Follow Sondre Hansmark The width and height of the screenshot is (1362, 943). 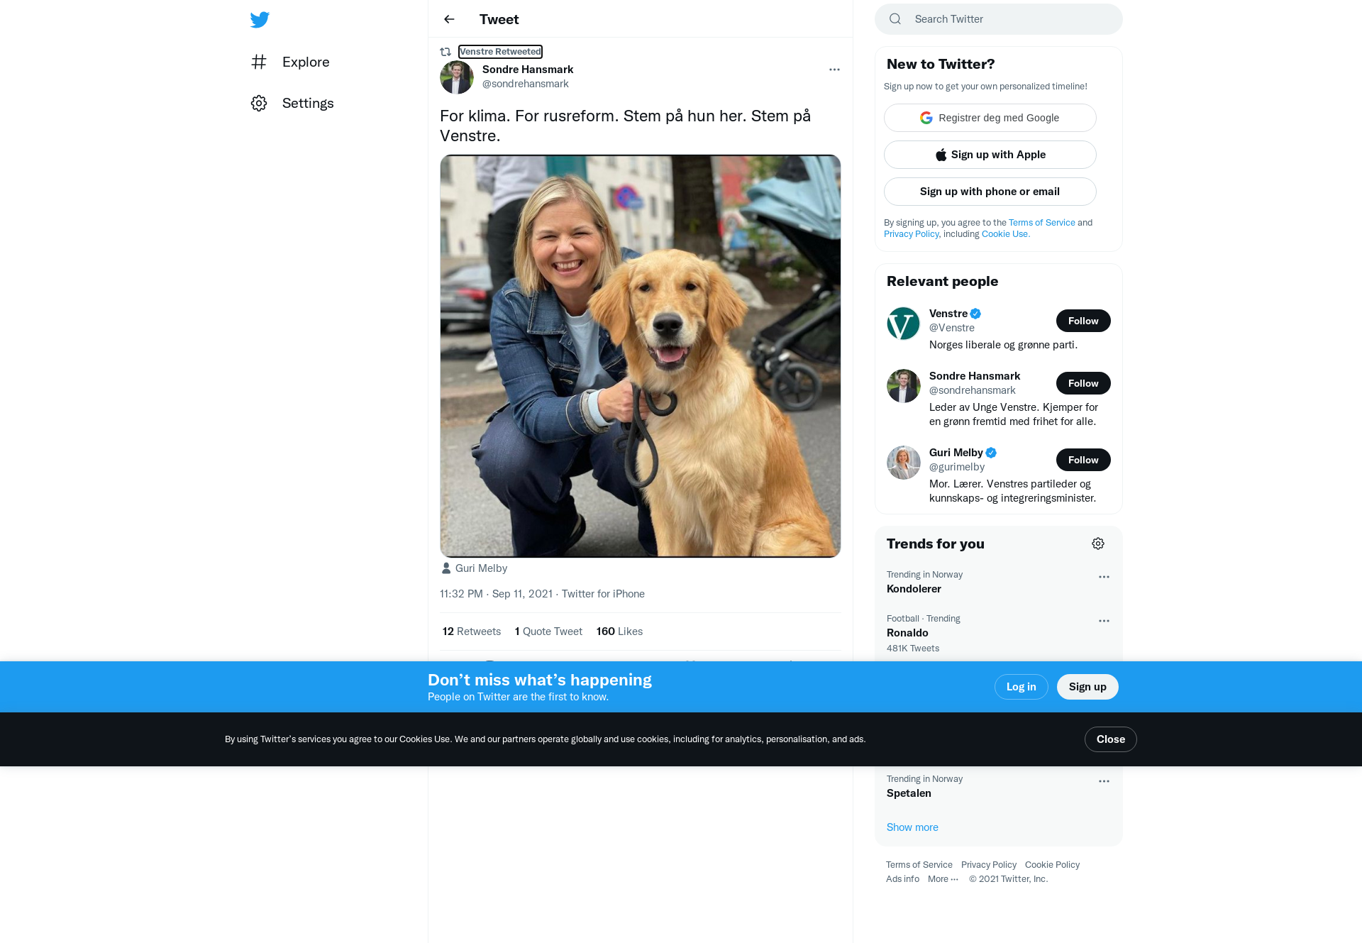[1083, 383]
